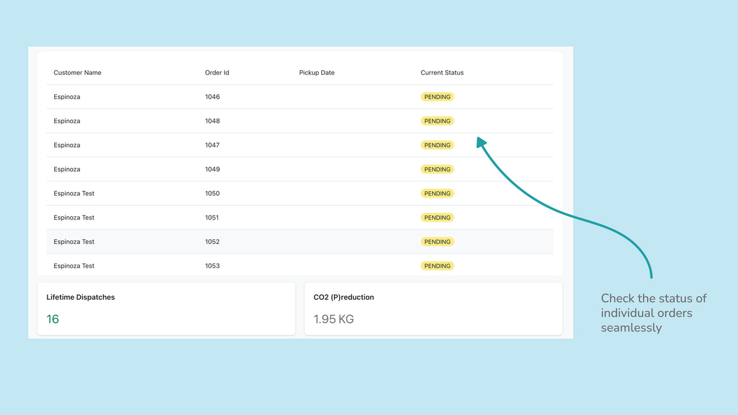Select order id 1052
The image size is (738, 415).
[x=212, y=242]
